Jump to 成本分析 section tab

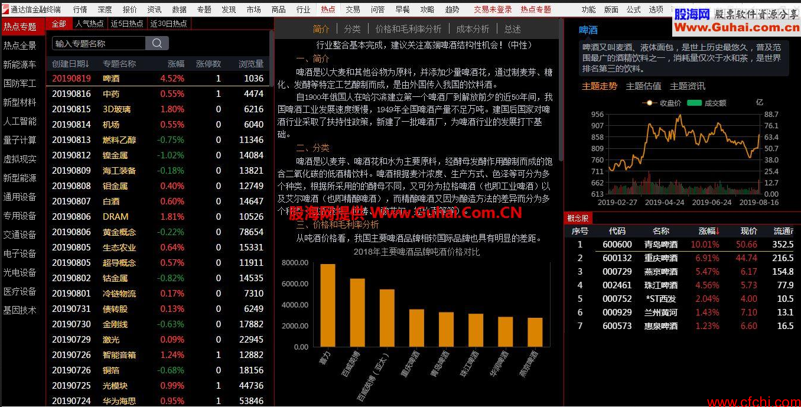(x=473, y=29)
